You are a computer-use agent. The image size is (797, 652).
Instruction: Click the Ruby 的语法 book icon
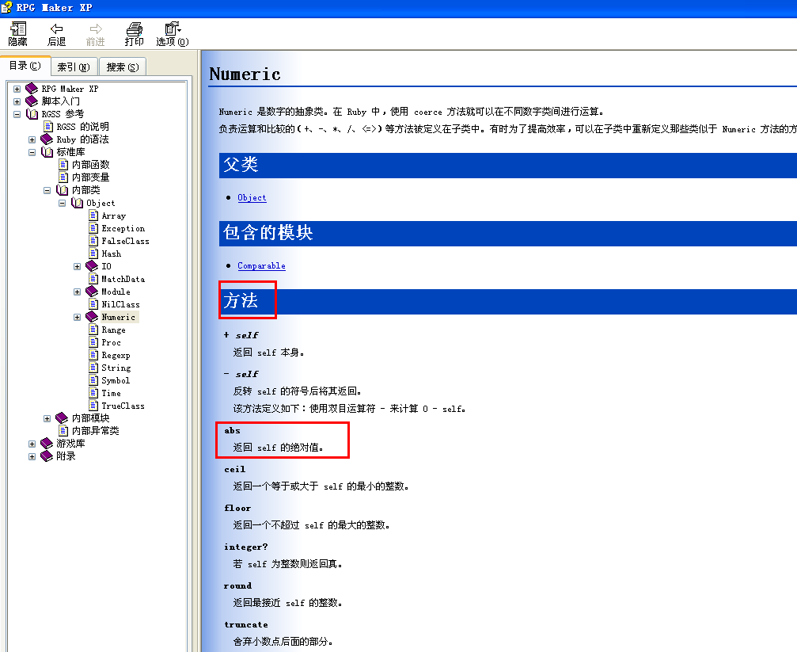point(47,139)
